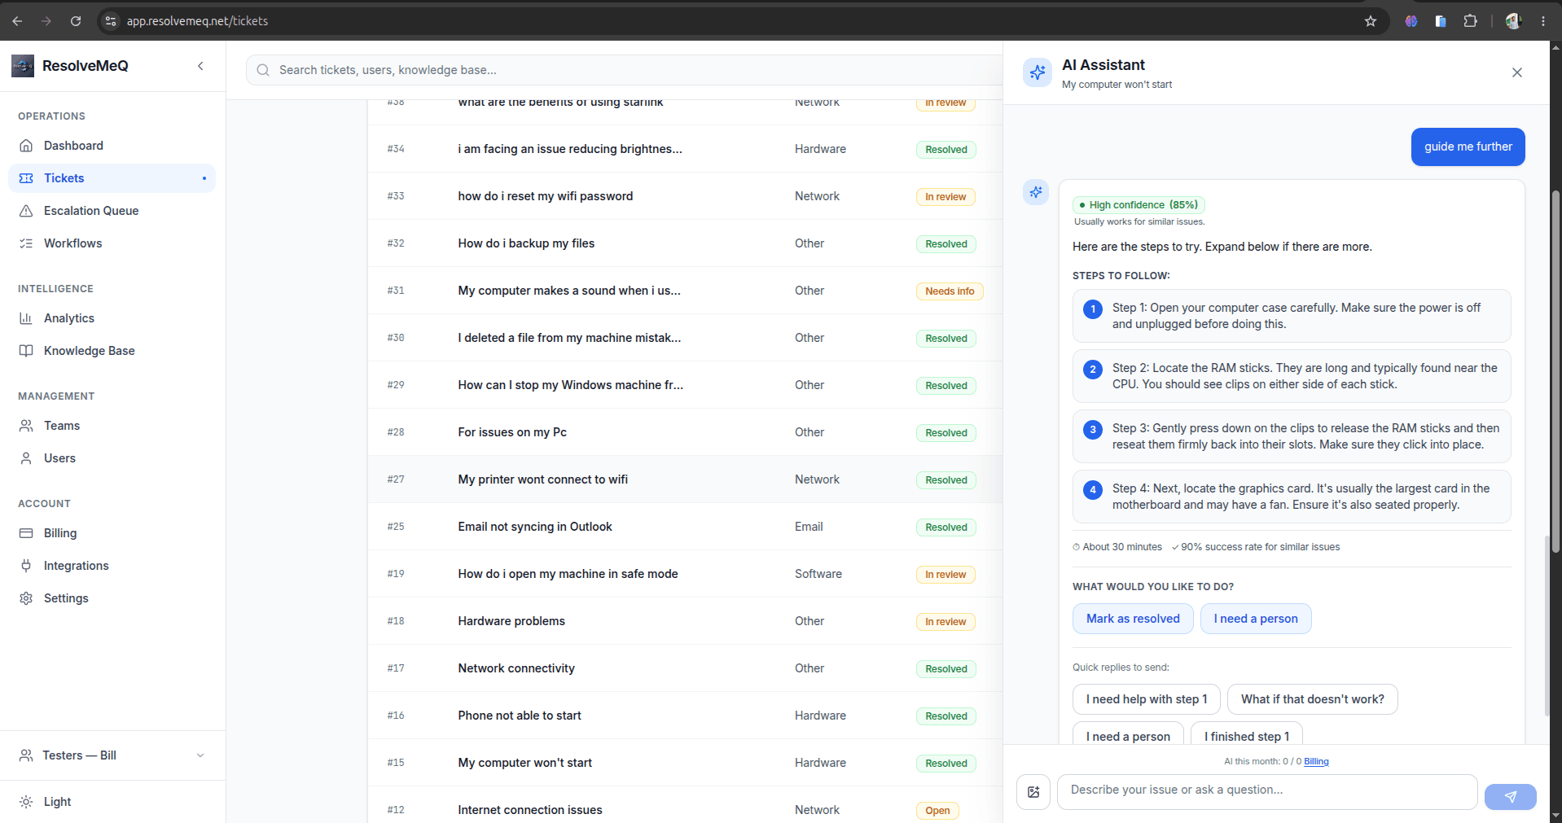Viewport: 1562px width, 823px height.
Task: Open the Tickets menu item
Action: click(x=112, y=178)
